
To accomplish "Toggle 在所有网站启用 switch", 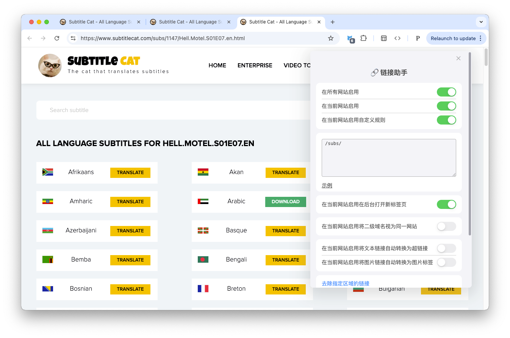I will point(446,92).
